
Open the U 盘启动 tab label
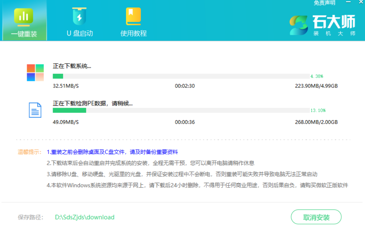(x=80, y=33)
